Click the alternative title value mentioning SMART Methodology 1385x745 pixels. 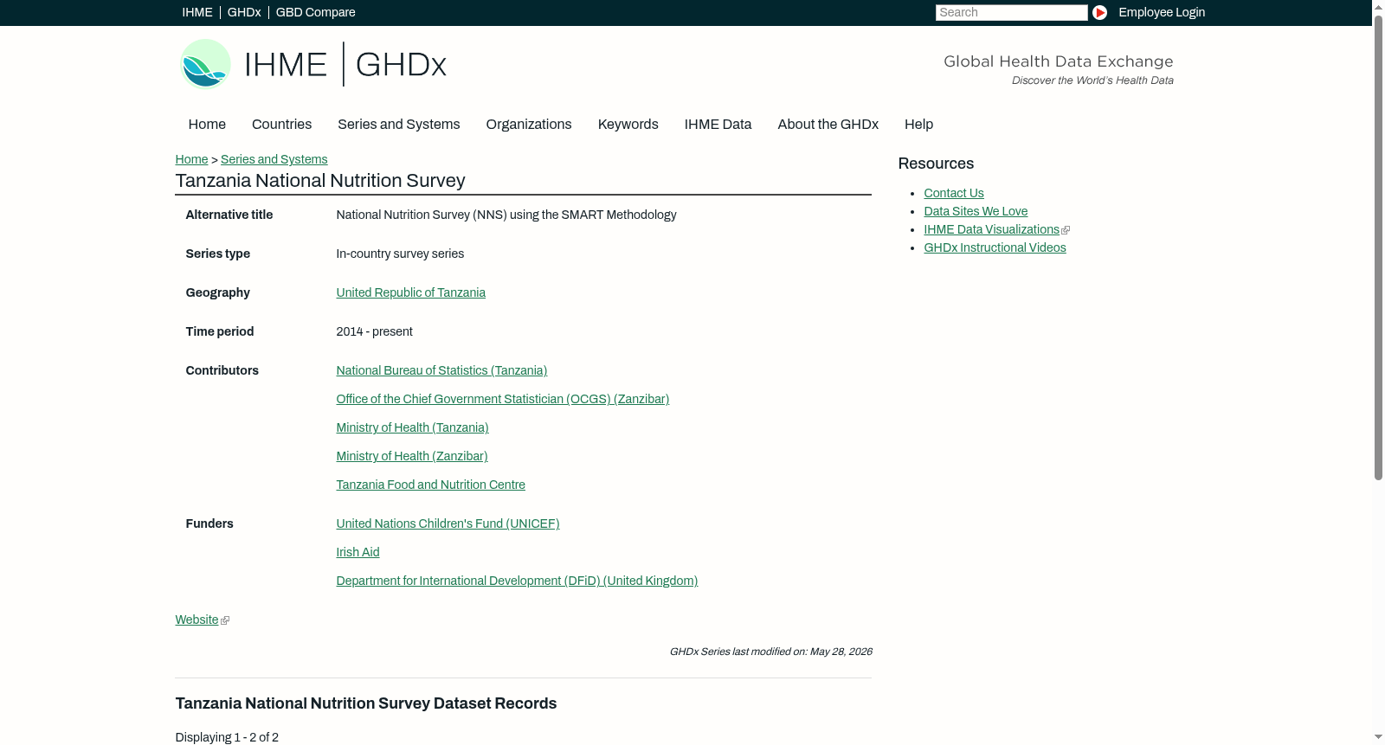click(506, 215)
